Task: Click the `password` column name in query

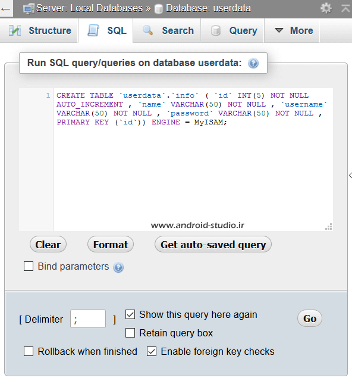Action: [190, 113]
